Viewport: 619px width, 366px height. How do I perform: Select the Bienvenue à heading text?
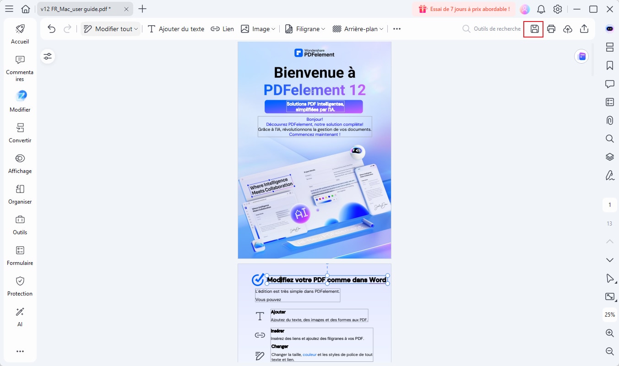point(314,72)
